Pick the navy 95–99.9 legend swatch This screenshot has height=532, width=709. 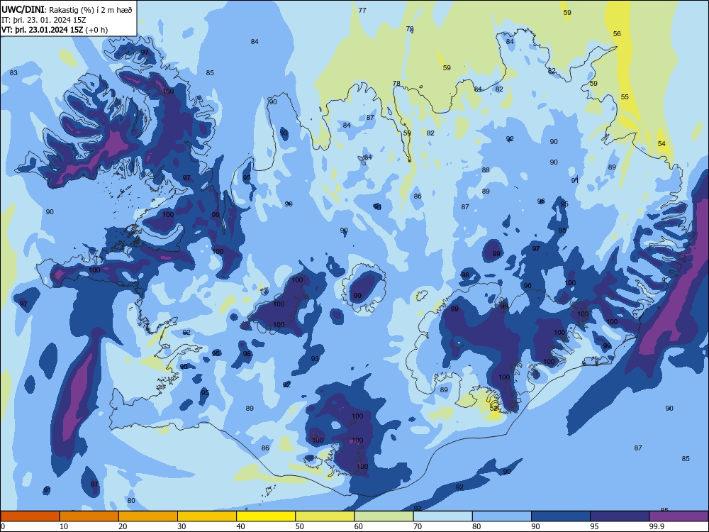click(620, 516)
